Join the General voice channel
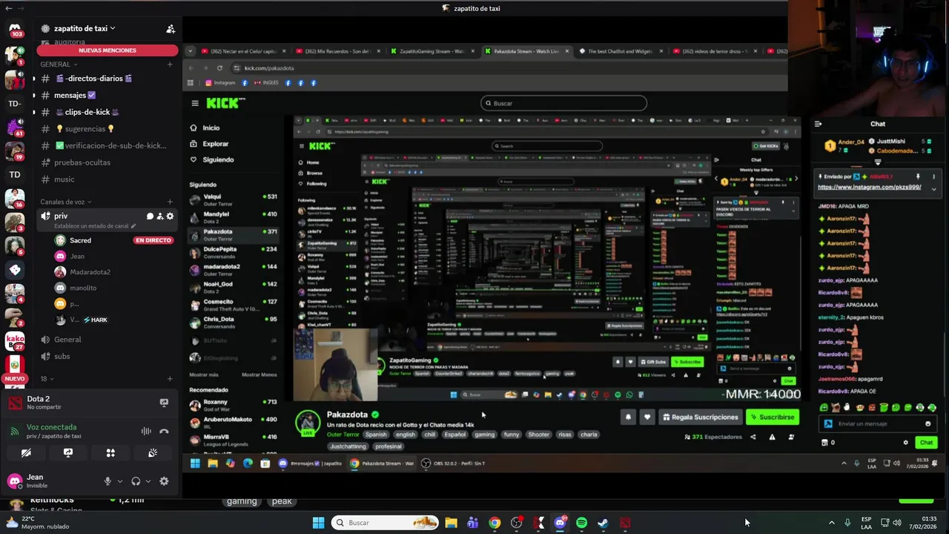This screenshot has width=949, height=534. coord(108,340)
